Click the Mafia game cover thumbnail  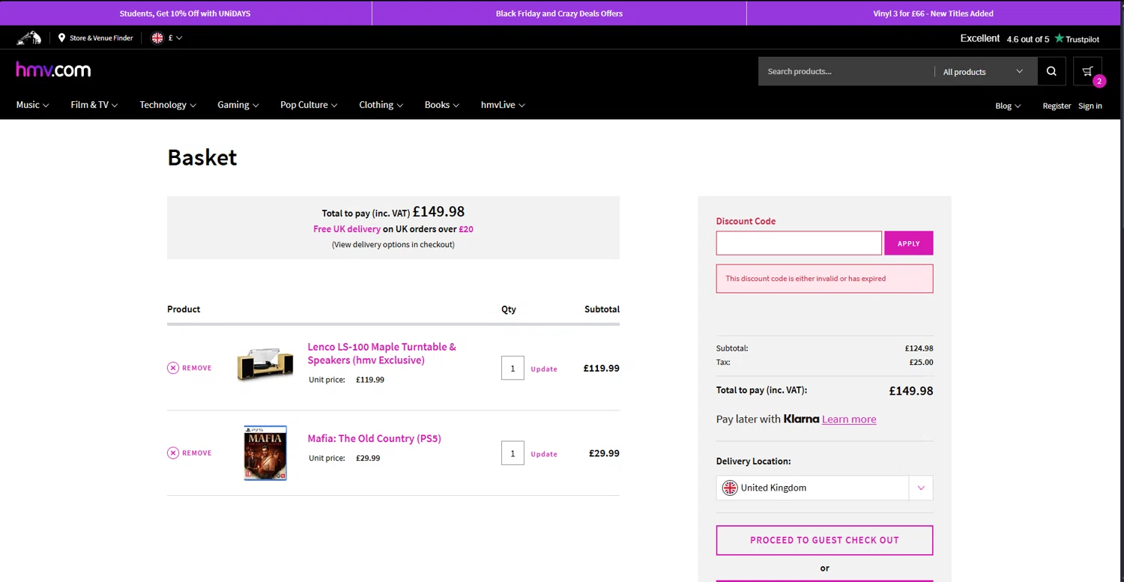tap(265, 453)
